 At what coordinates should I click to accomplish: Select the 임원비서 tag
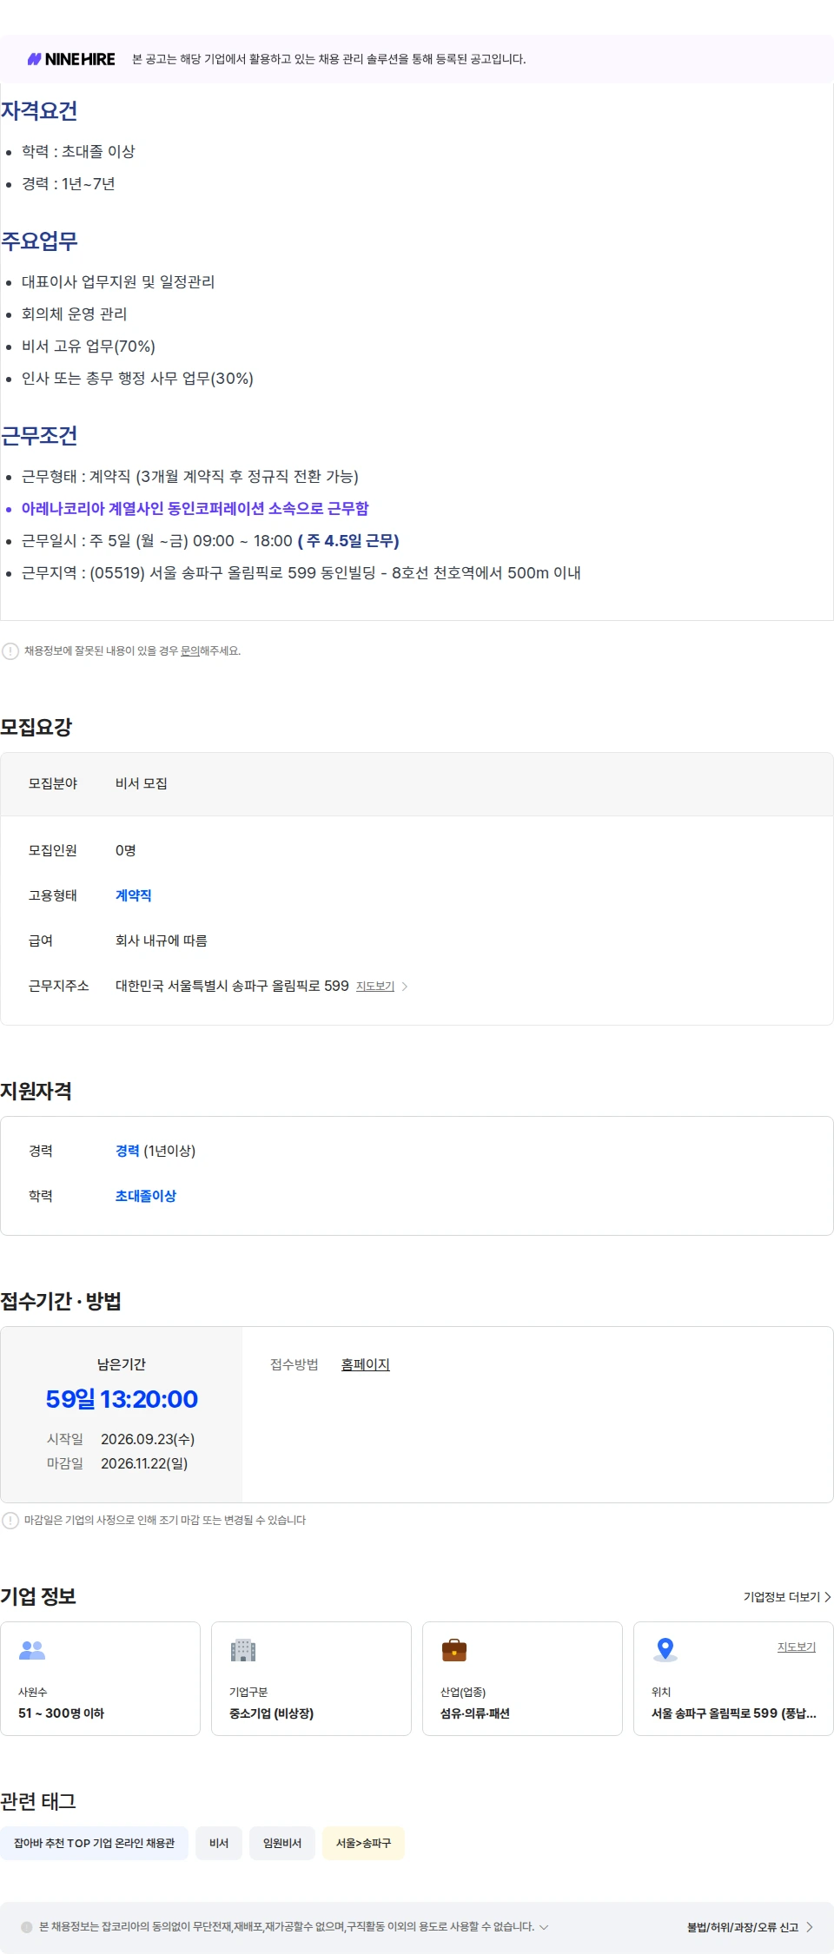(282, 1843)
